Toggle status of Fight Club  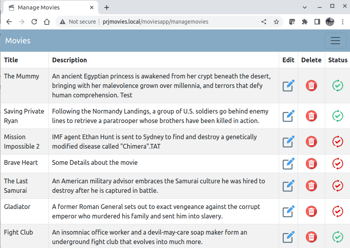[338, 237]
